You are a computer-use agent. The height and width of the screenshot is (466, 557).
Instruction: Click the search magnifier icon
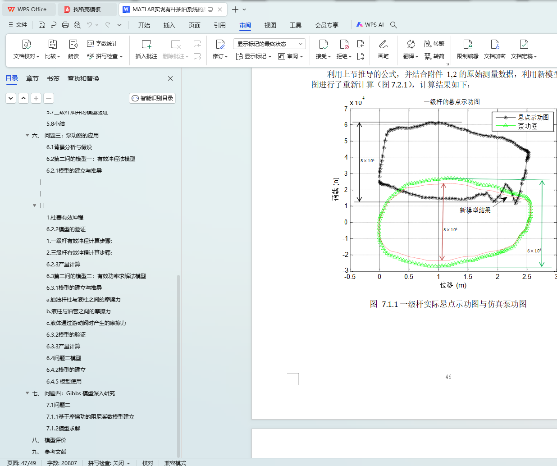(393, 25)
